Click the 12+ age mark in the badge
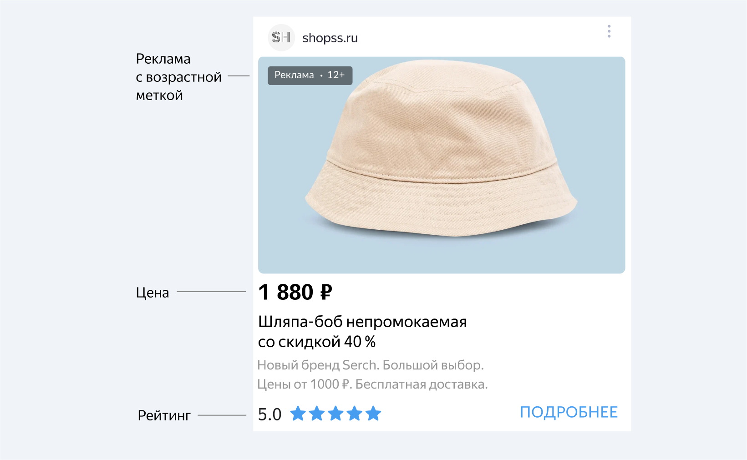The width and height of the screenshot is (747, 460). coord(336,75)
